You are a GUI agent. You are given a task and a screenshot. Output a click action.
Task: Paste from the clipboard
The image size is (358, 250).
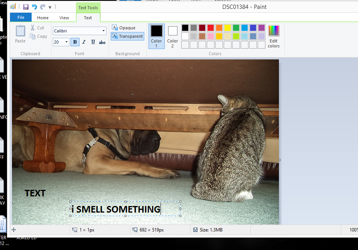click(20, 34)
